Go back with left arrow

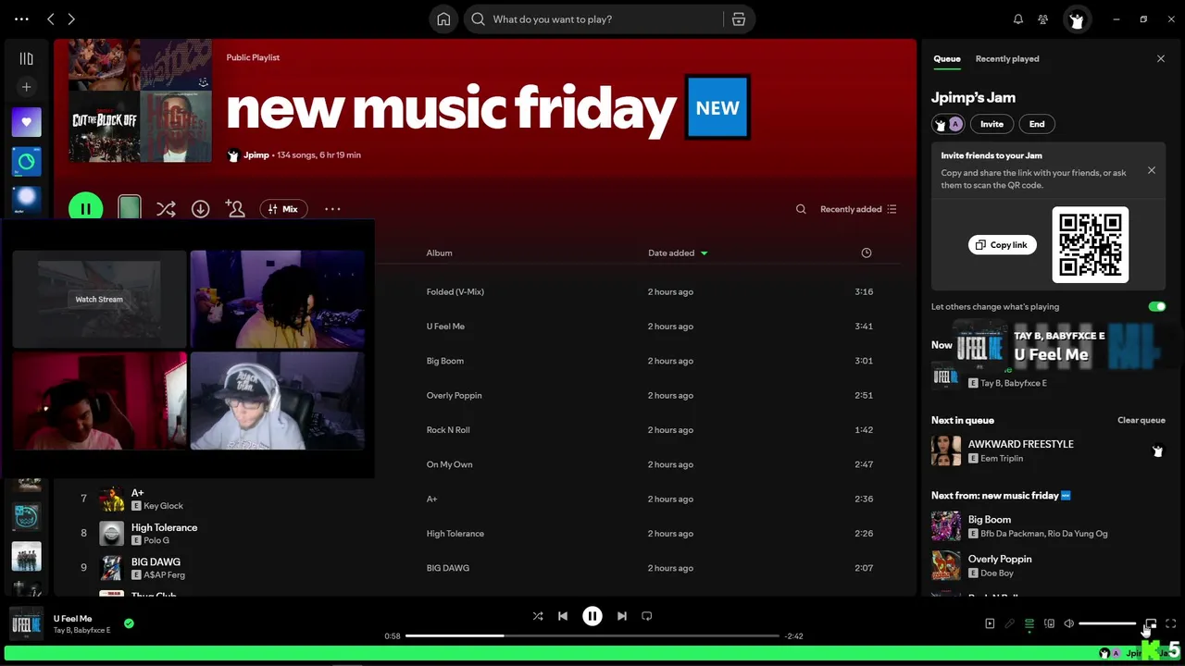[51, 18]
